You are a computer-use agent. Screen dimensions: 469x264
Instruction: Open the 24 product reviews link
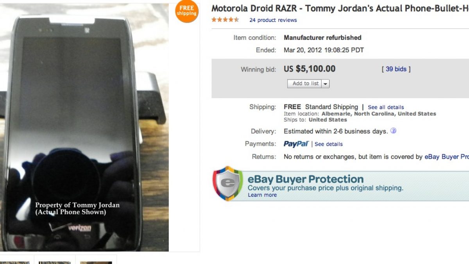click(x=273, y=20)
